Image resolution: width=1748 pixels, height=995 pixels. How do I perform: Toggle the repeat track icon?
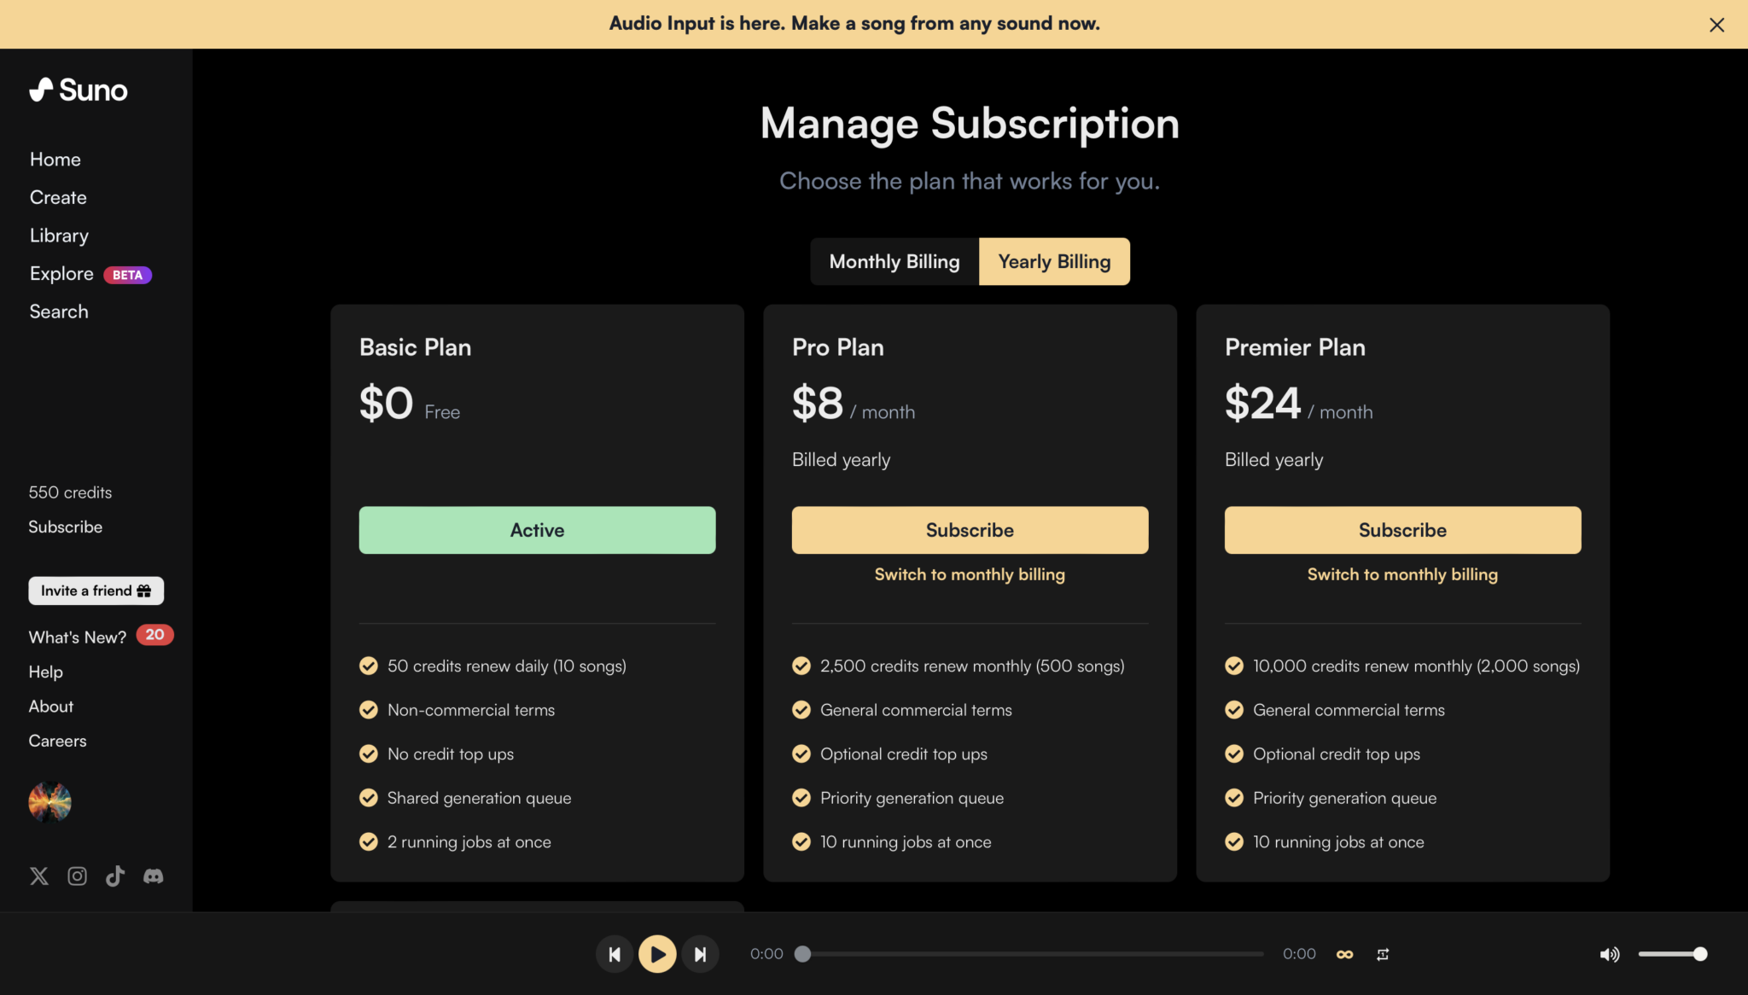click(x=1383, y=954)
